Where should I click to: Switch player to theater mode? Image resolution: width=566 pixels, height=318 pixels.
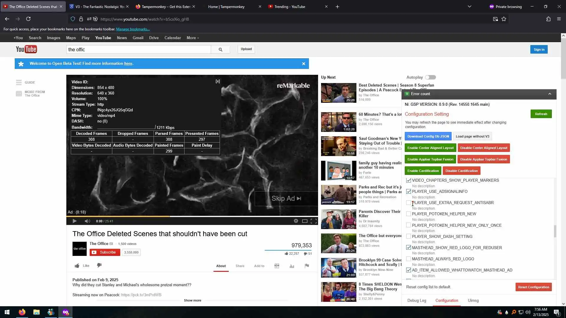[305, 221]
